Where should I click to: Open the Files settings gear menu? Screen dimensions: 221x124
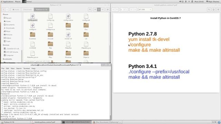click(x=108, y=10)
